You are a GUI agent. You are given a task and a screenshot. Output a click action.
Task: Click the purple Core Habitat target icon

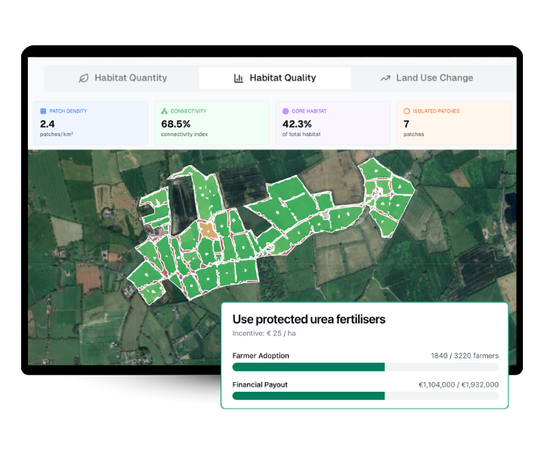(x=286, y=111)
